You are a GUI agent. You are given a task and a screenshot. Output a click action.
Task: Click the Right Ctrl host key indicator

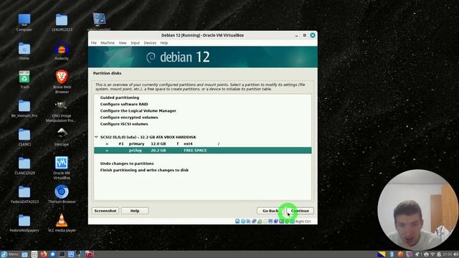click(303, 221)
